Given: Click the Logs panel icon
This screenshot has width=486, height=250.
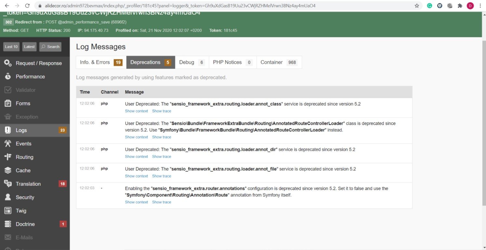Looking at the screenshot, I should [x=8, y=130].
